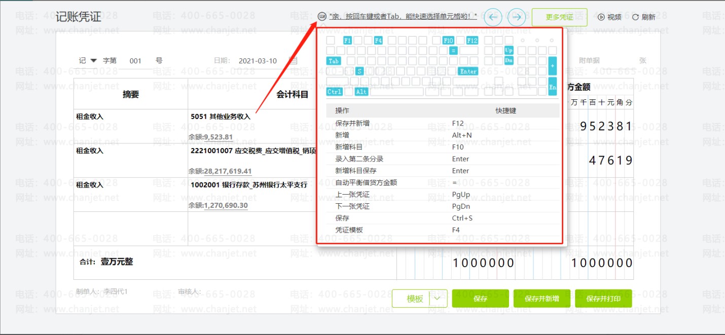Click the green 保存并新增 button
Image resolution: width=725 pixels, height=335 pixels.
coord(541,299)
